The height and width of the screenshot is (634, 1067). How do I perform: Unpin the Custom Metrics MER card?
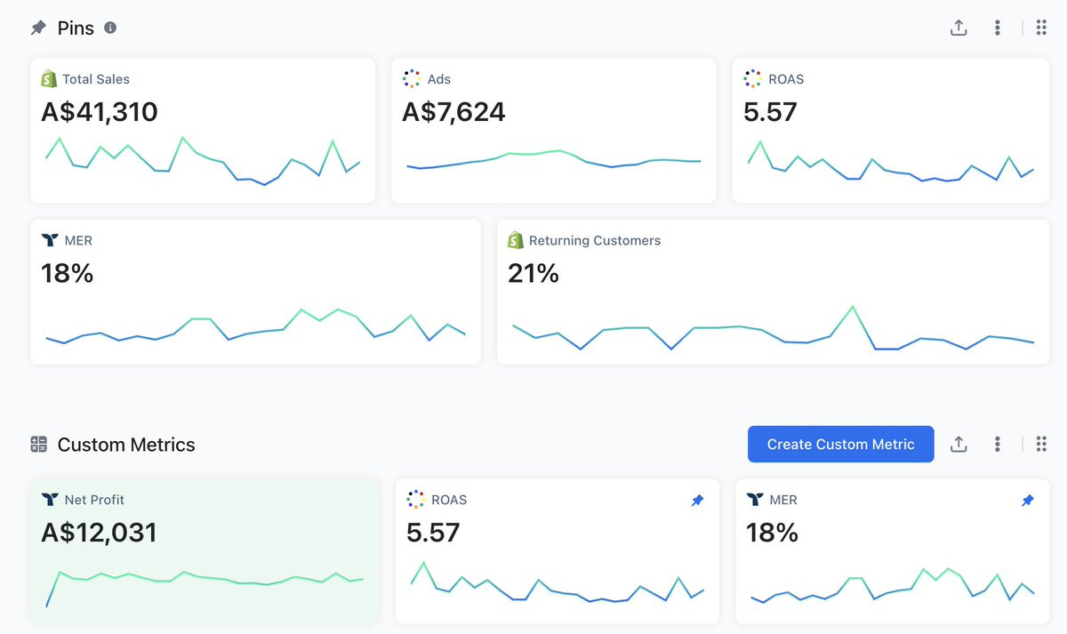(1028, 501)
